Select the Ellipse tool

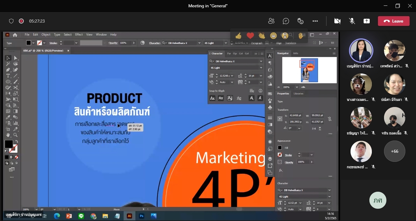[8, 82]
